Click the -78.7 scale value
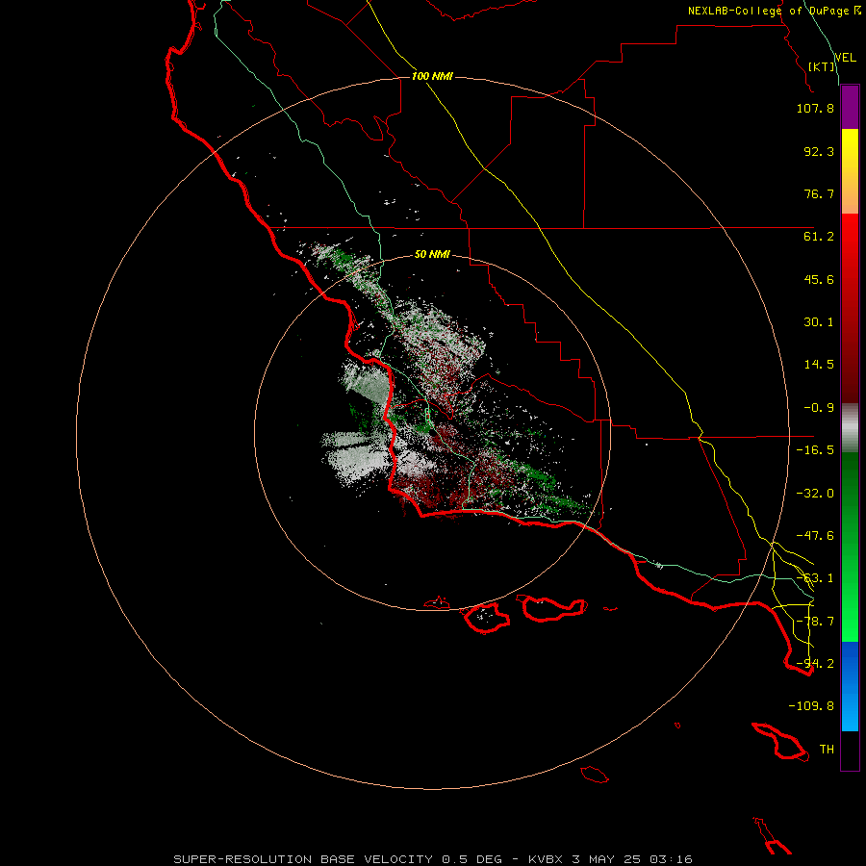The image size is (866, 866). pyautogui.click(x=815, y=622)
